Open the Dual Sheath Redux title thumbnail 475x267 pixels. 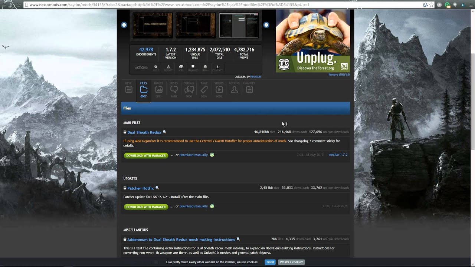click(x=153, y=25)
